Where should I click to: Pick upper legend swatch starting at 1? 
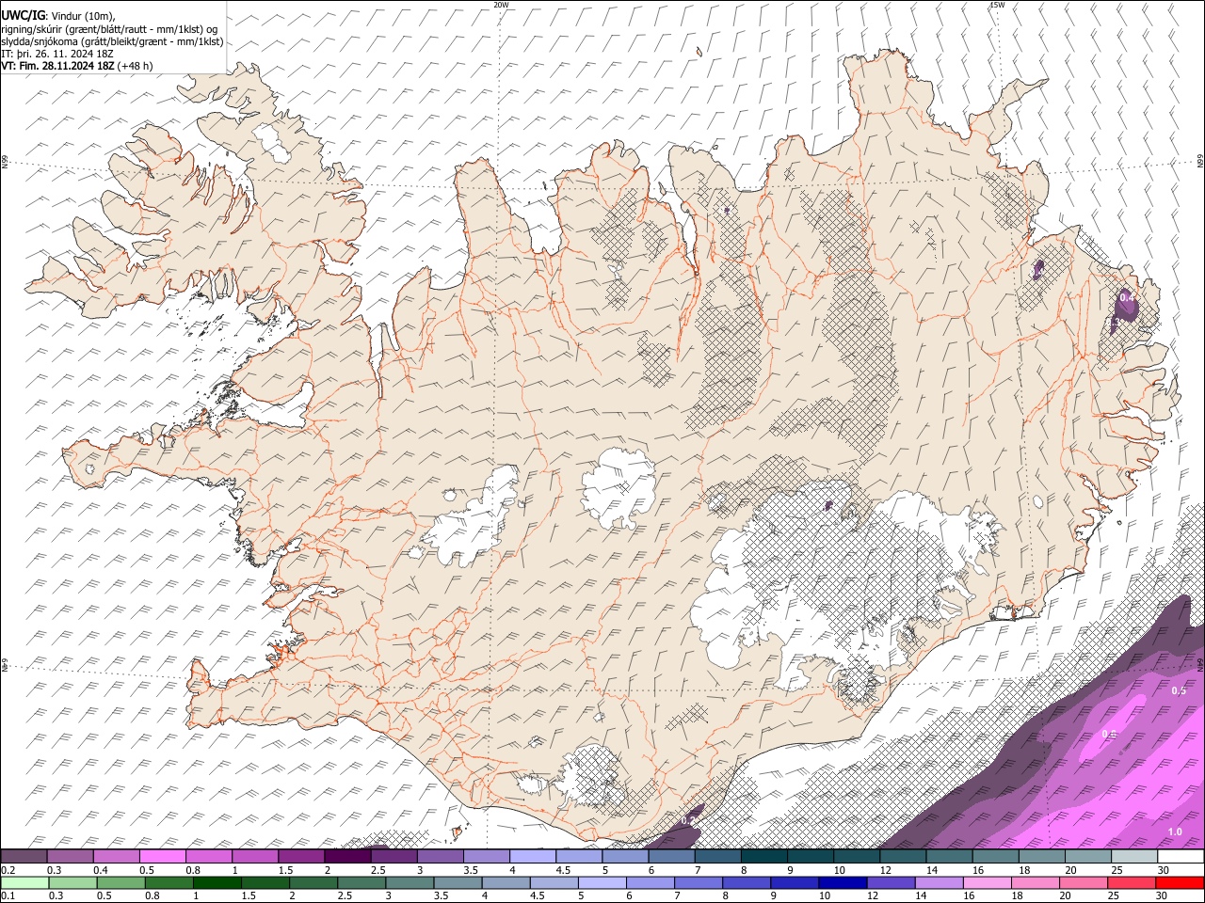(254, 856)
